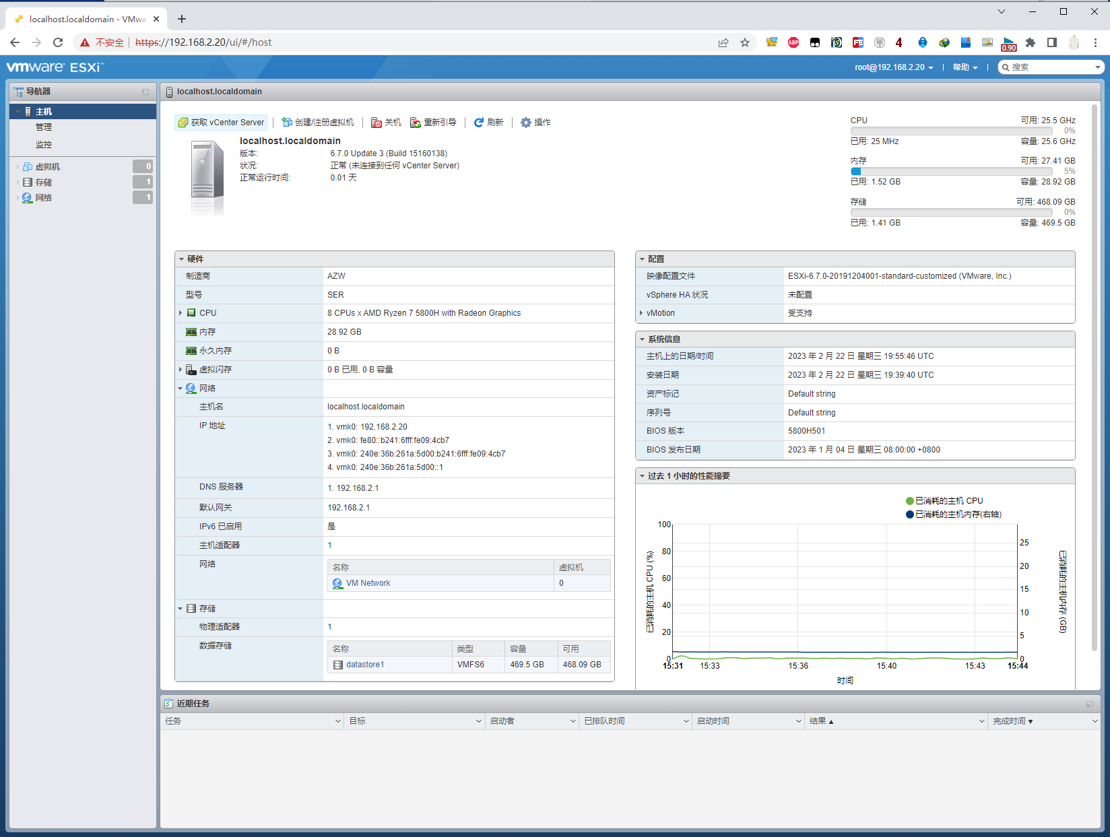Collapse the Storage hardware section
The image size is (1110, 837).
pyautogui.click(x=181, y=609)
